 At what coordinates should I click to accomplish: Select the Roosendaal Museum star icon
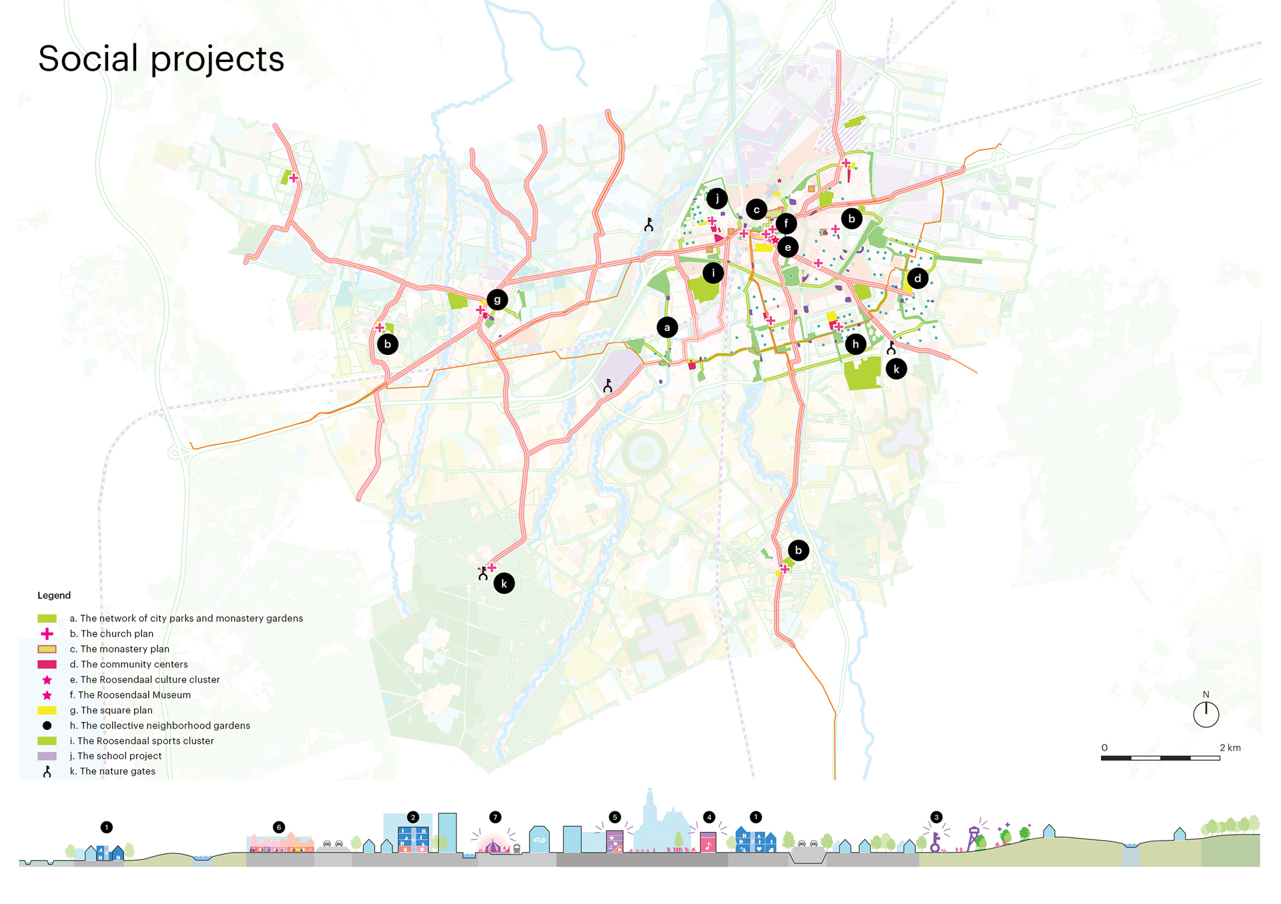47,695
